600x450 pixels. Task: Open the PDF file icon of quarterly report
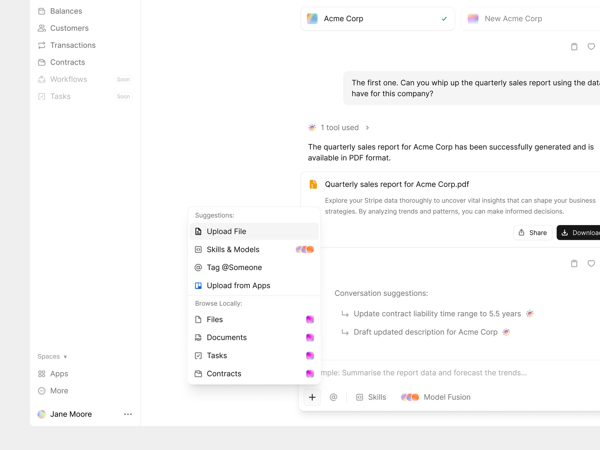(x=313, y=184)
